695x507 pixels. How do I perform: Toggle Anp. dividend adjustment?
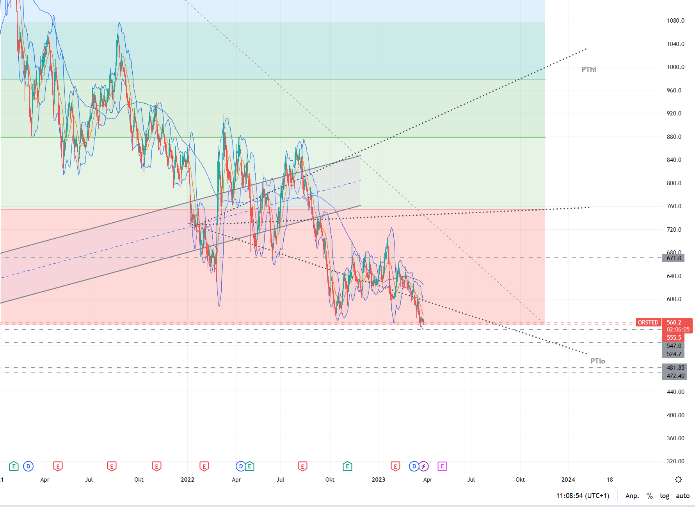[x=632, y=496]
